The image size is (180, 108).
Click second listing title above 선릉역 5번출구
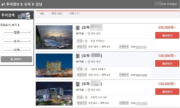[x=92, y=56]
